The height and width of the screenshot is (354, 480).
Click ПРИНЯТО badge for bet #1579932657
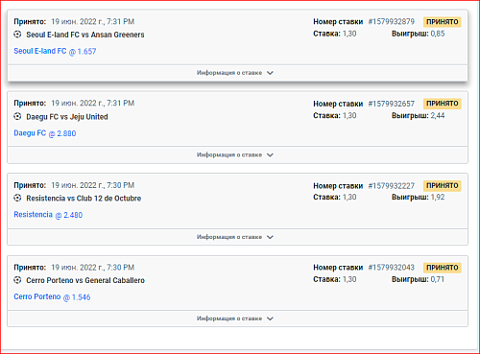click(443, 104)
